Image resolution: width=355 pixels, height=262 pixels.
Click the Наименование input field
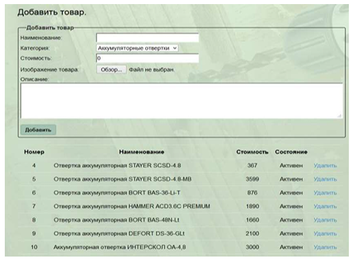[148, 38]
